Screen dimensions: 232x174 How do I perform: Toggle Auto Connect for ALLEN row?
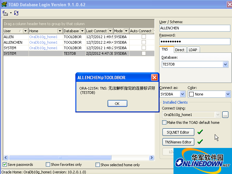[144, 36]
